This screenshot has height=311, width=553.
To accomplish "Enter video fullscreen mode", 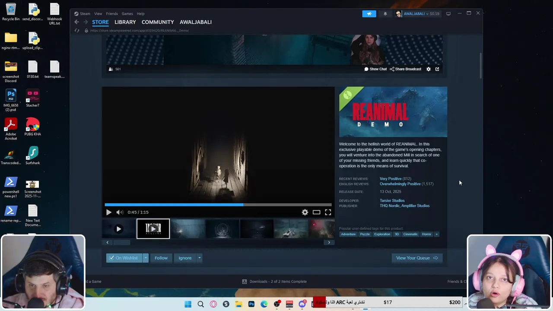I will (x=328, y=212).
